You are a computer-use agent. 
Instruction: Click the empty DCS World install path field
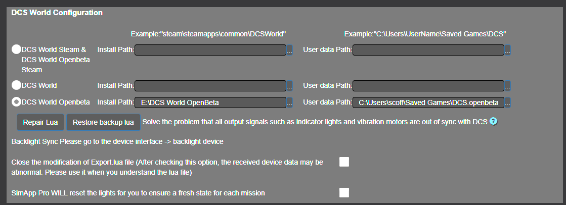pos(210,86)
